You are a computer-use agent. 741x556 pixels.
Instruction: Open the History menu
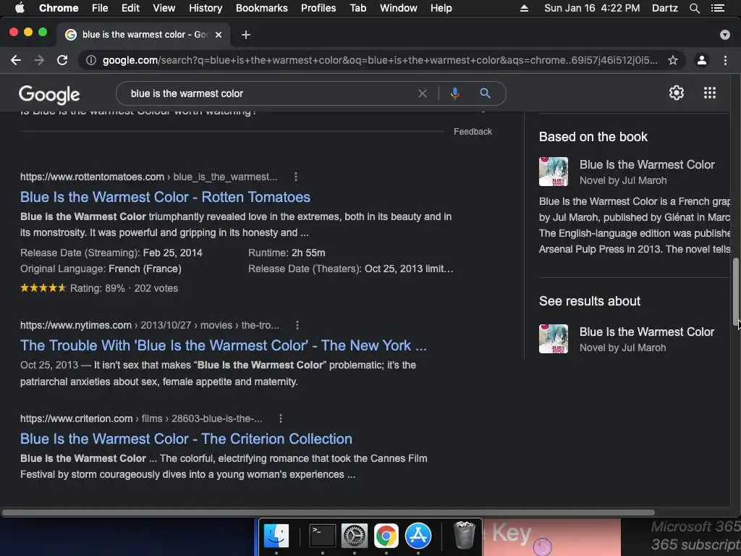tap(206, 8)
